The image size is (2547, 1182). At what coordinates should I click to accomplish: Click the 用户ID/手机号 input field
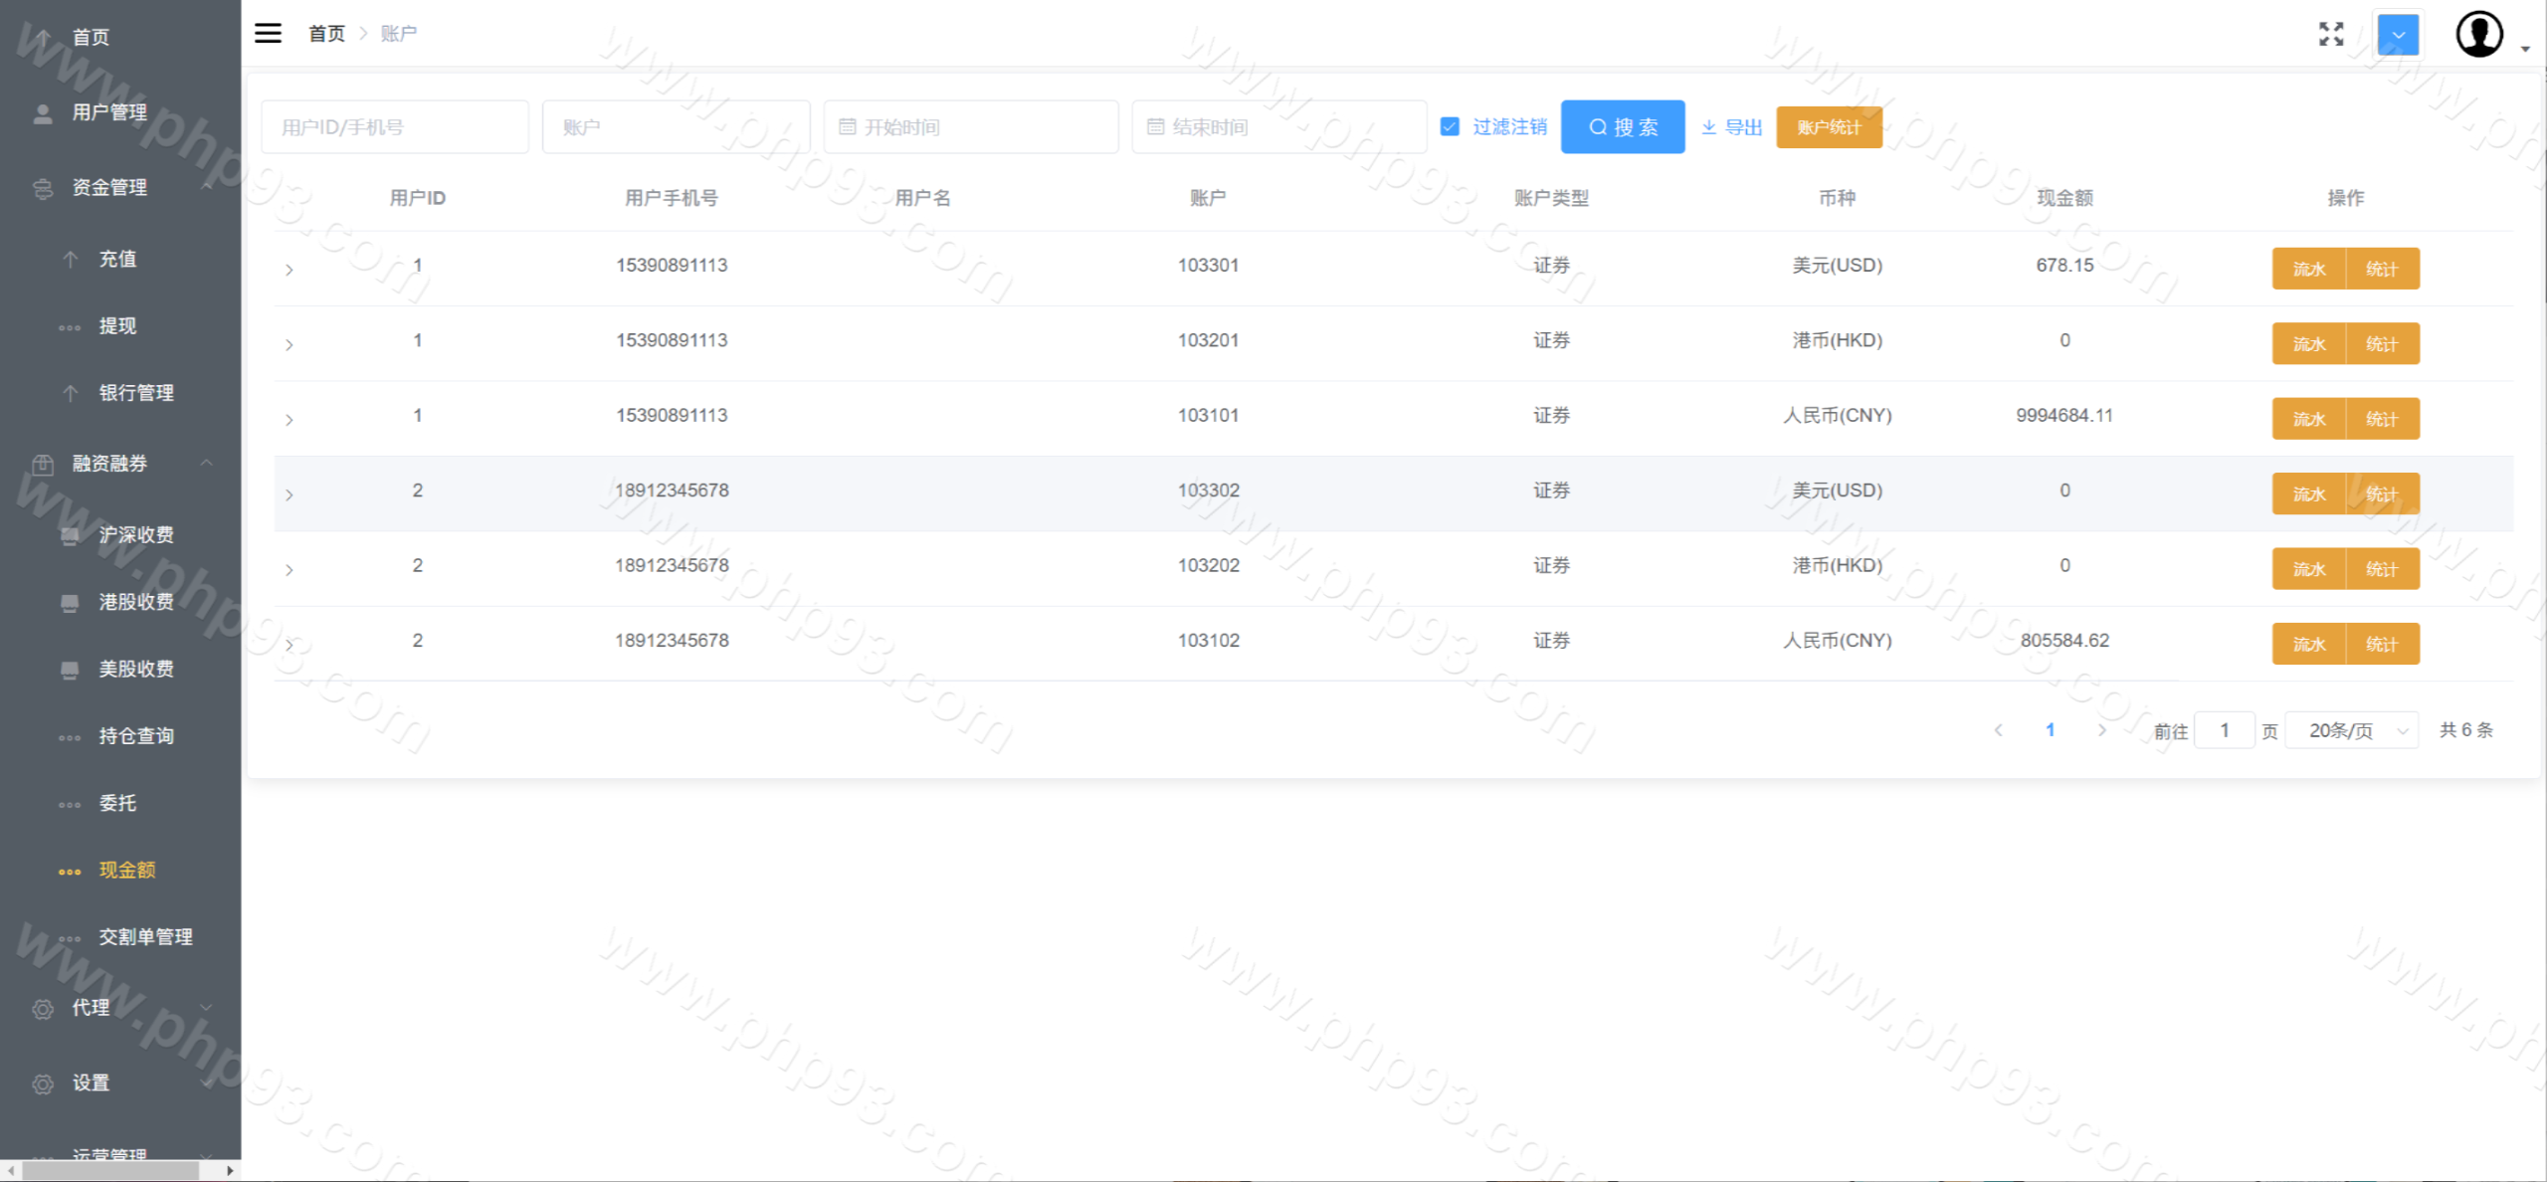(x=395, y=127)
